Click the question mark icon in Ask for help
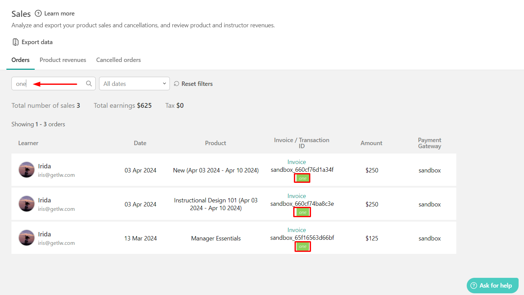 [474, 285]
